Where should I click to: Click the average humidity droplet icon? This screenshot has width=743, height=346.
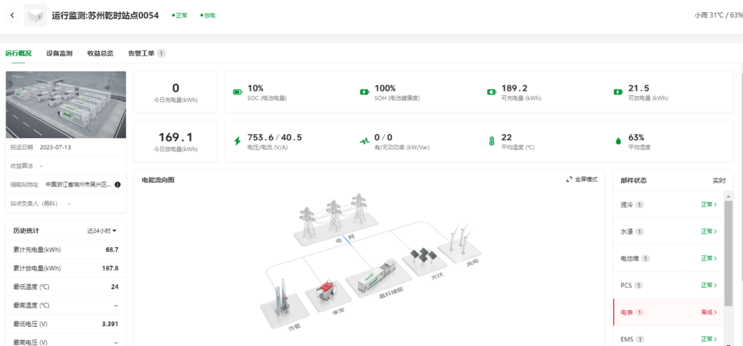tap(618, 141)
